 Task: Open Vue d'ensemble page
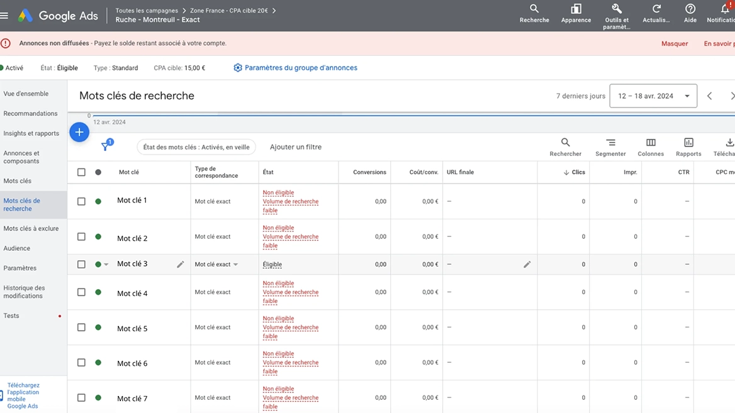point(26,94)
